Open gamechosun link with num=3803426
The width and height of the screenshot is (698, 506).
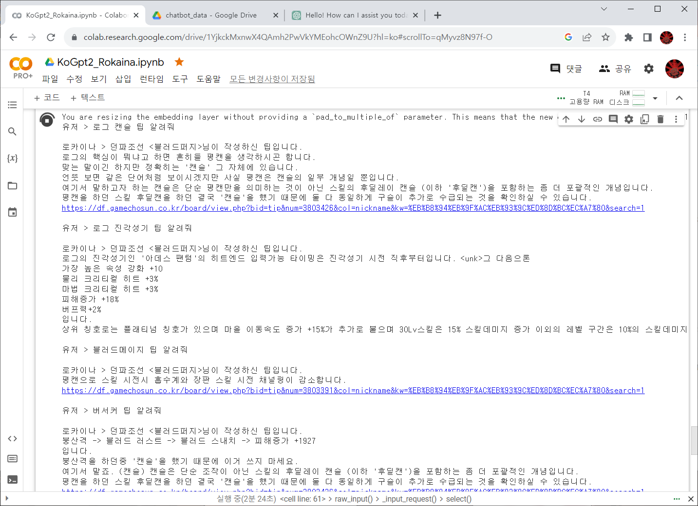[x=353, y=208]
